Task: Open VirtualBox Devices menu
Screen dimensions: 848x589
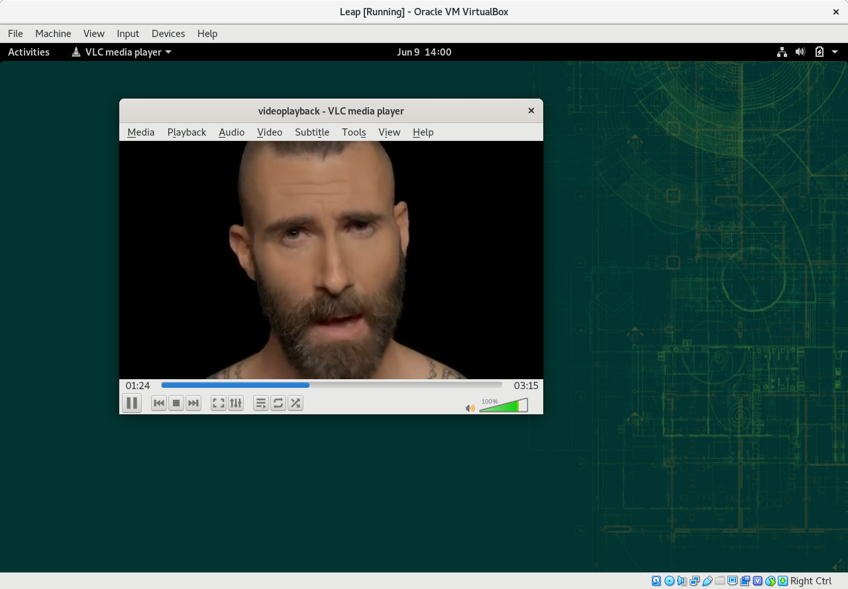Action: click(x=168, y=34)
